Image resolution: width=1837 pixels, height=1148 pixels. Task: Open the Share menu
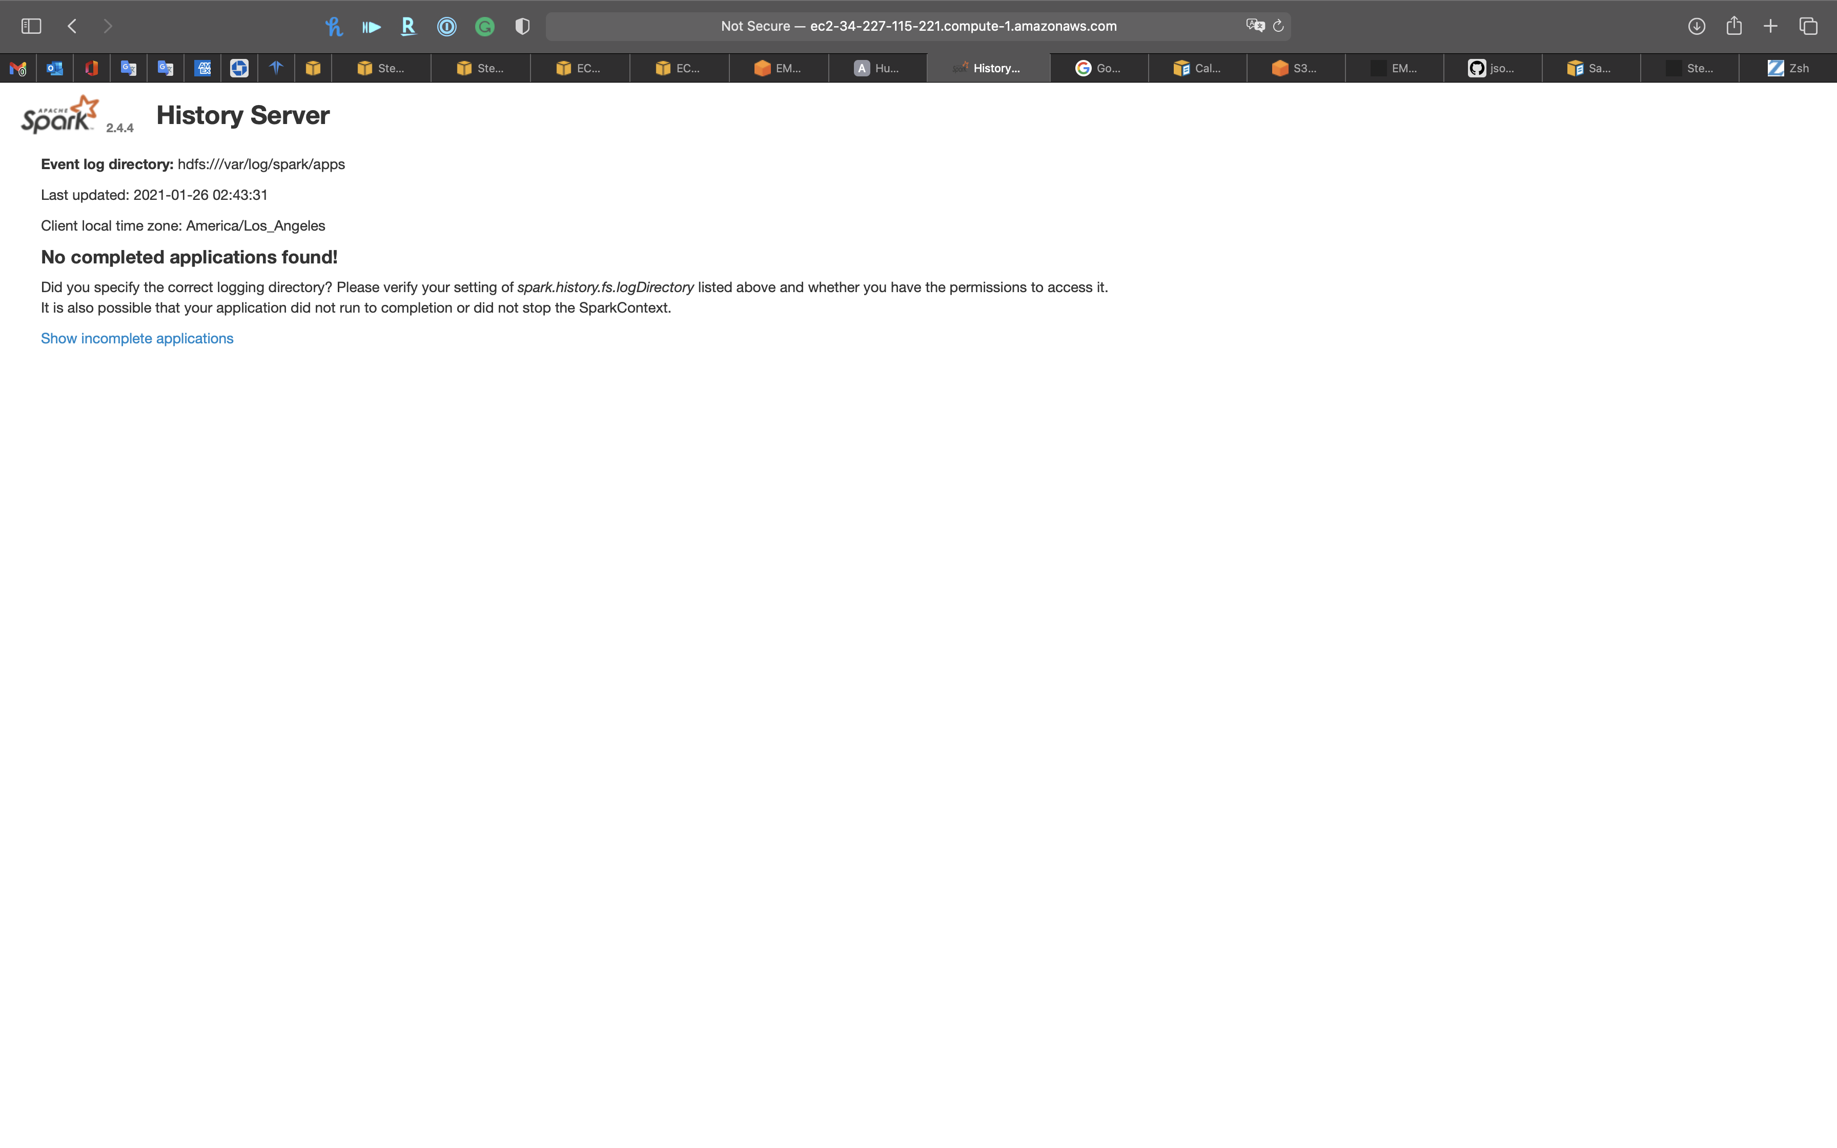tap(1734, 26)
